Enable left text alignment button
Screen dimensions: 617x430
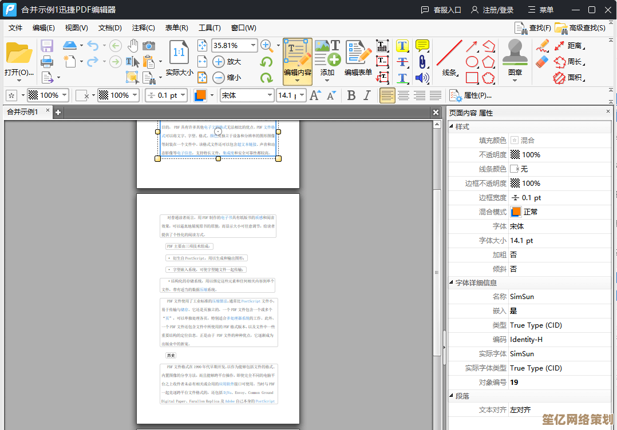click(387, 95)
